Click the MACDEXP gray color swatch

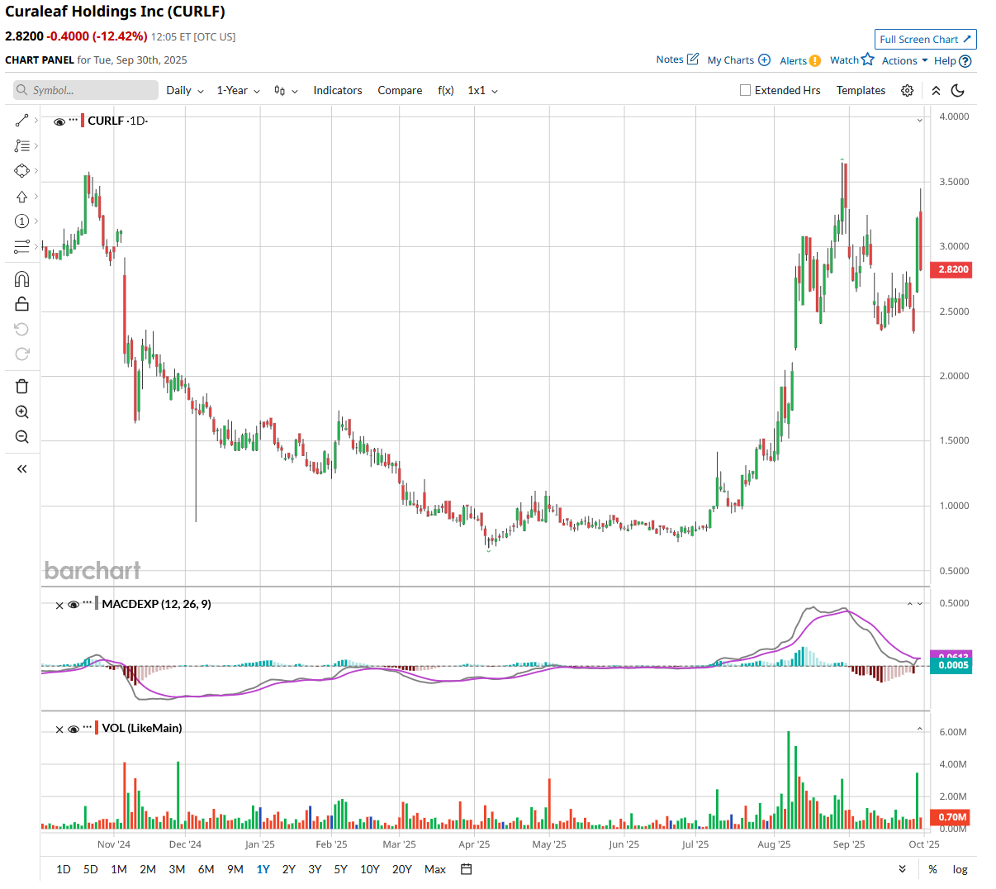coord(97,604)
